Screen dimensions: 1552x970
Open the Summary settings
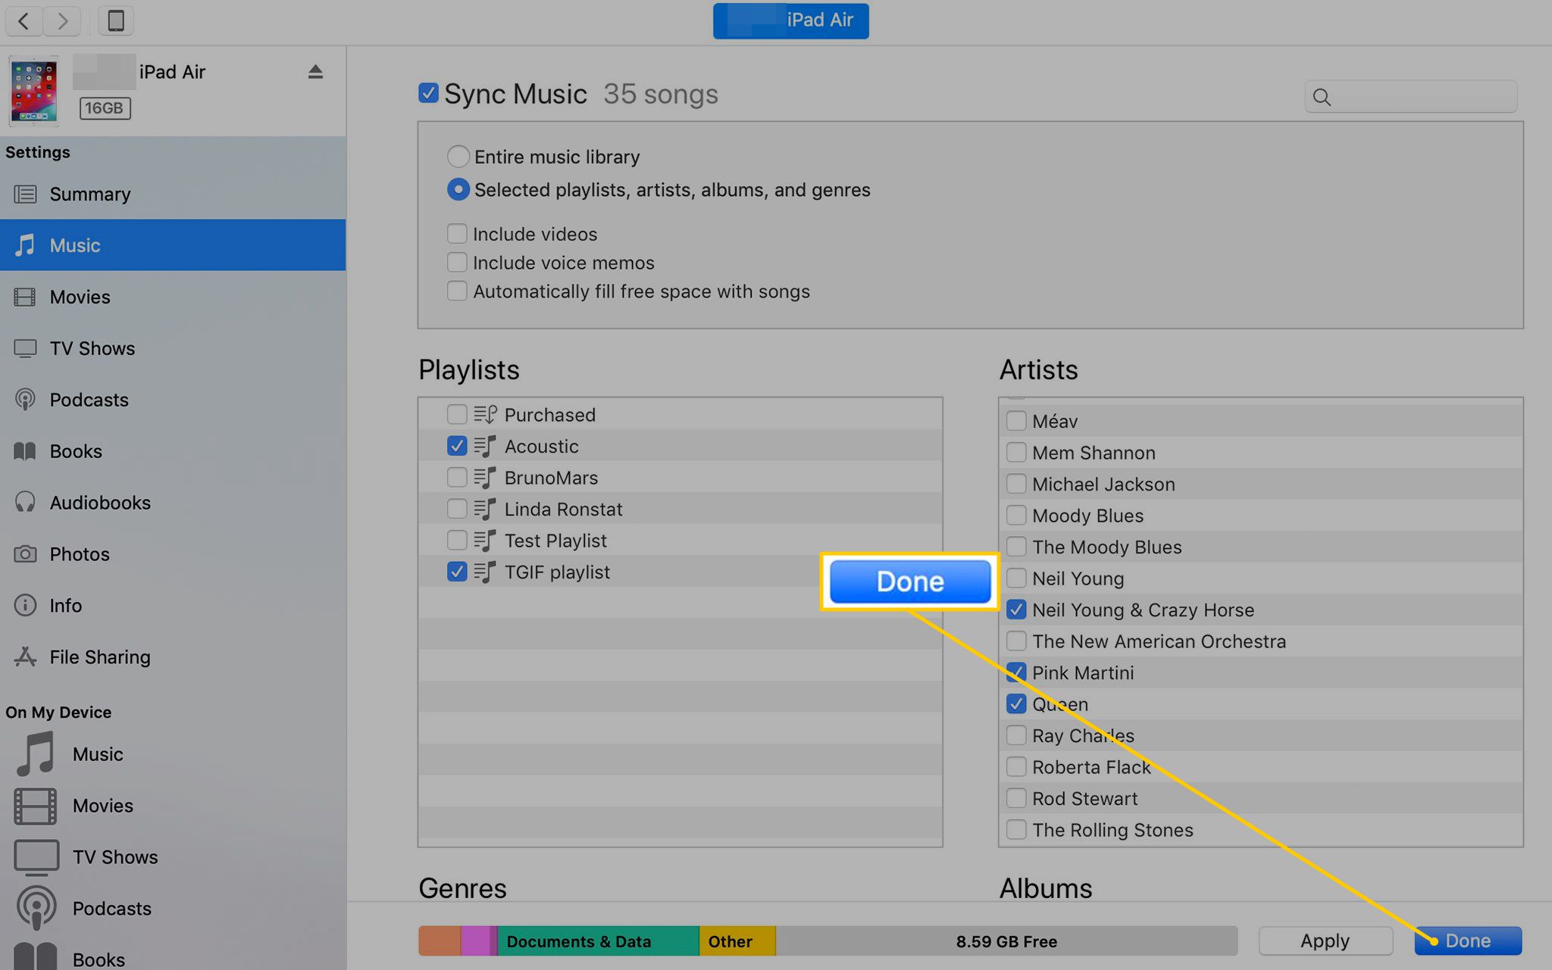(x=173, y=194)
